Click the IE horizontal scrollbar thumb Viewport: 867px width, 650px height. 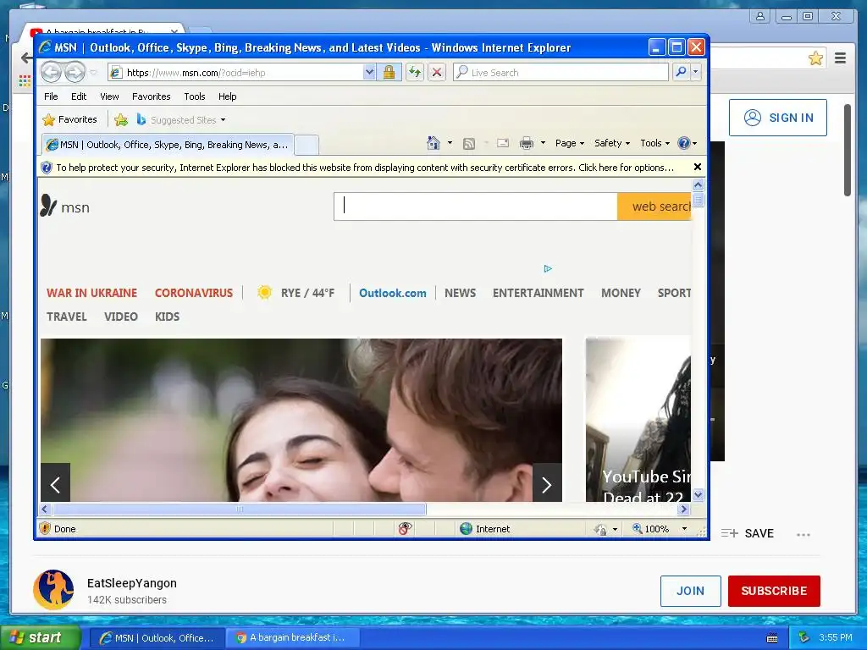point(240,509)
